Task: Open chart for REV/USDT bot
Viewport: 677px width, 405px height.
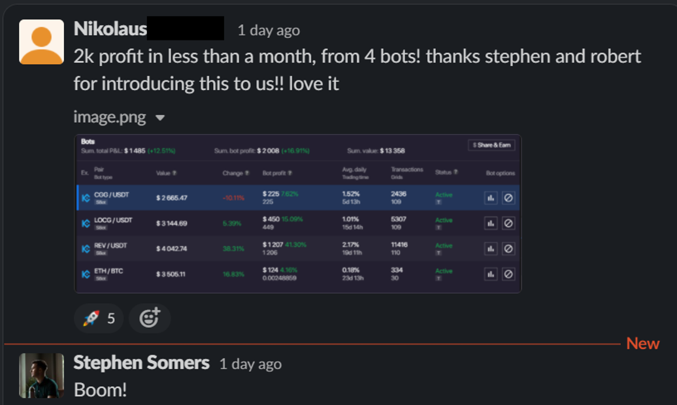Action: click(491, 249)
